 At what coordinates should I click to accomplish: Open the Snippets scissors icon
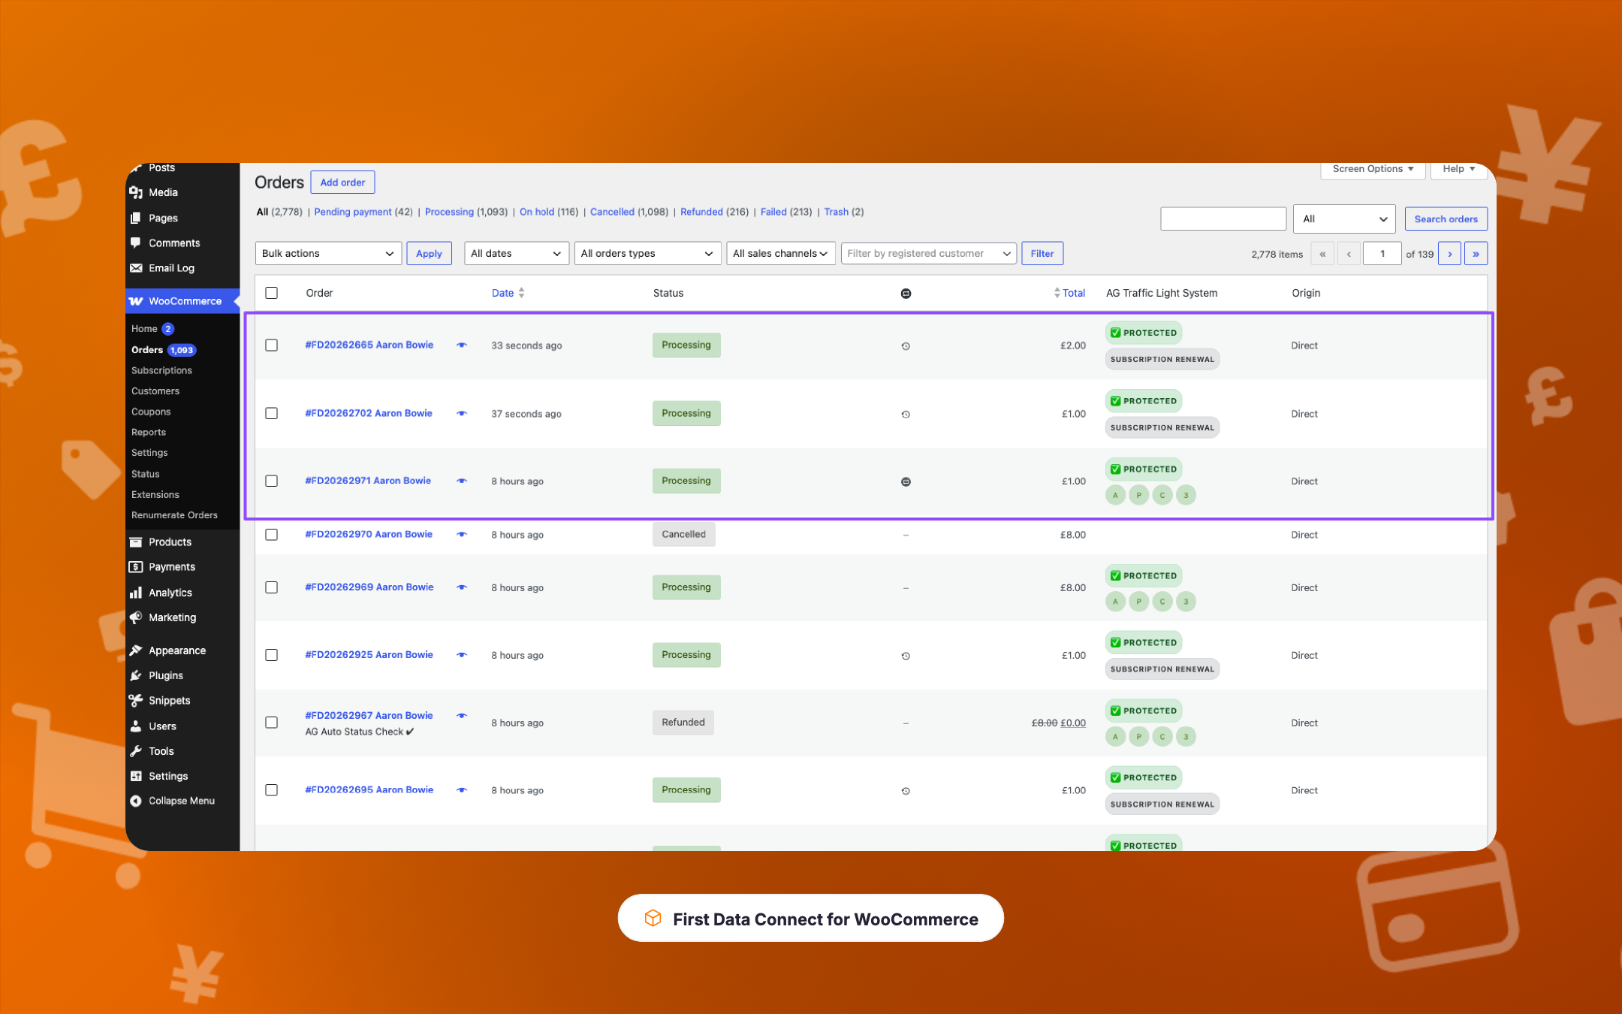pyautogui.click(x=136, y=701)
